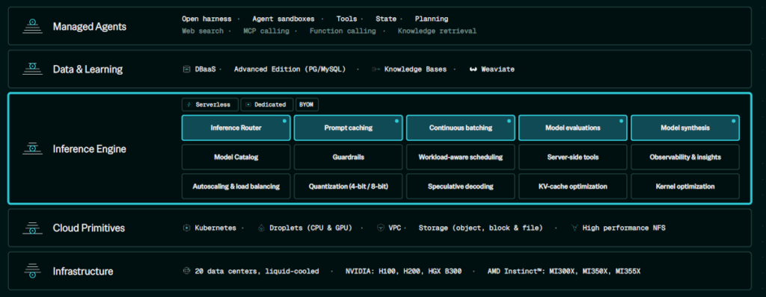
Task: Click the Infrastructure heading
Action: click(x=83, y=271)
